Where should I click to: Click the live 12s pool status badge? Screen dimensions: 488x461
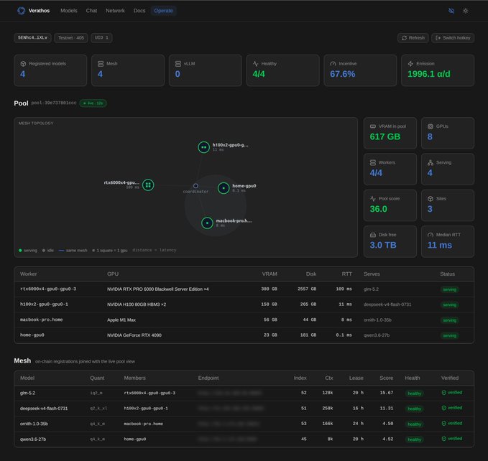click(93, 103)
